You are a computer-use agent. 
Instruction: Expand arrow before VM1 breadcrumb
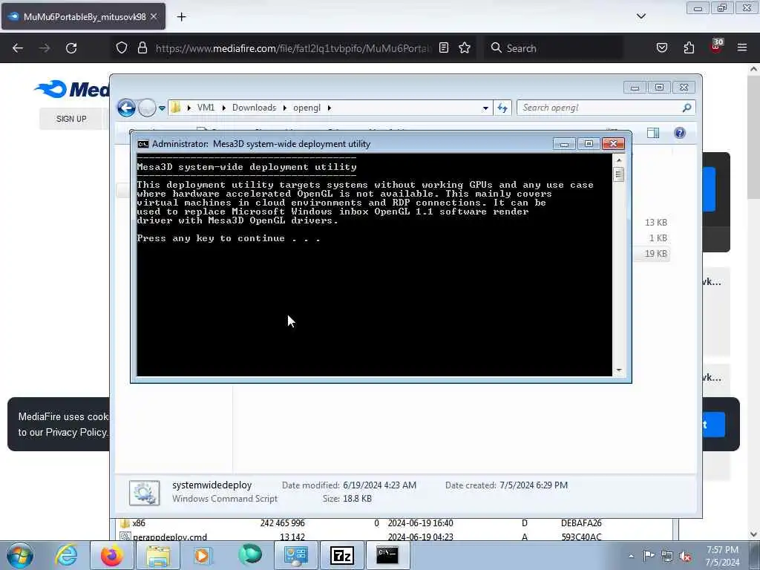click(x=189, y=108)
